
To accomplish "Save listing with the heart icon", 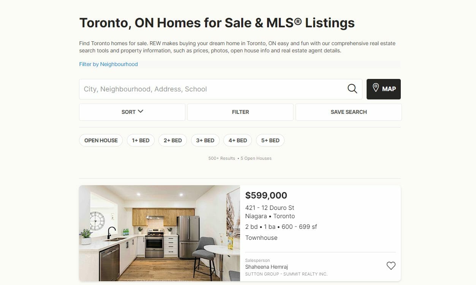I will [x=391, y=266].
